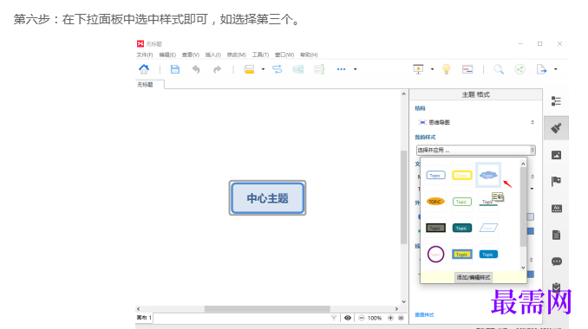Click the 中心主题 central topic node

pyautogui.click(x=267, y=198)
